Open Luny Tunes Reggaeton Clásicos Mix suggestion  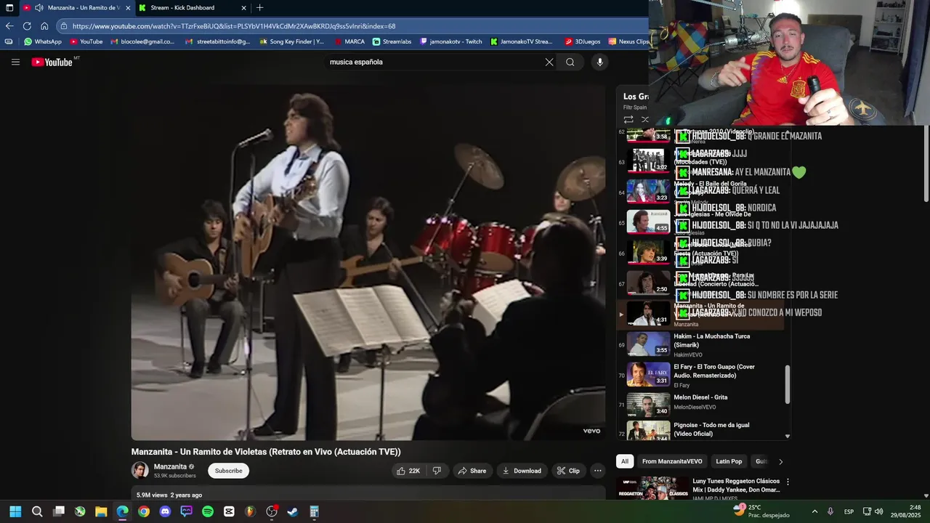[x=736, y=485]
